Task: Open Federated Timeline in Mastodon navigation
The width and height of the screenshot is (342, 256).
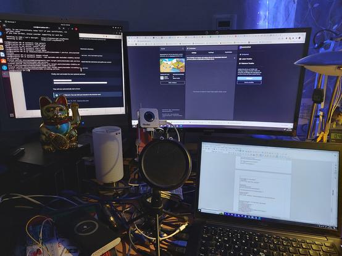Action: [x=247, y=64]
